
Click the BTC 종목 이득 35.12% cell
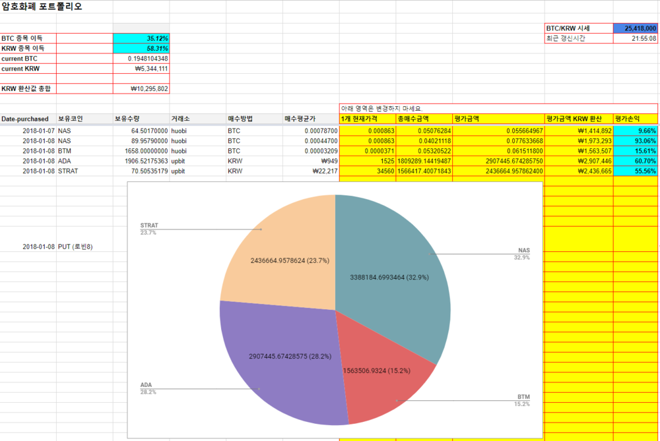point(141,38)
